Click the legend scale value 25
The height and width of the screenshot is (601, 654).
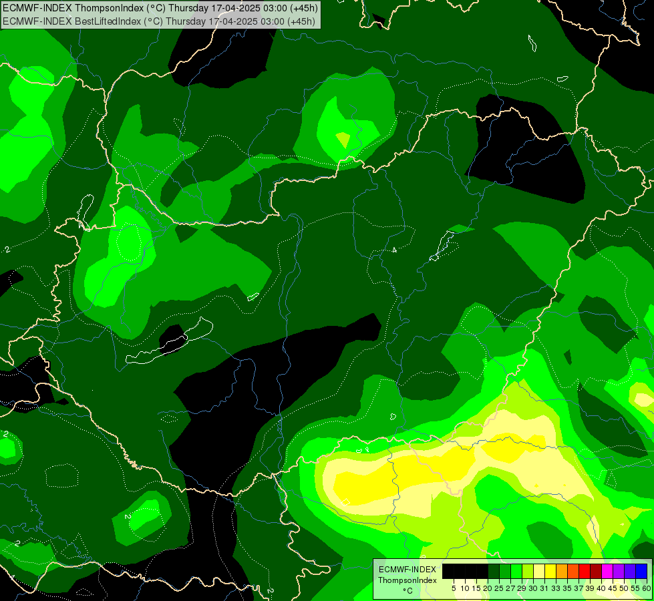(x=499, y=588)
